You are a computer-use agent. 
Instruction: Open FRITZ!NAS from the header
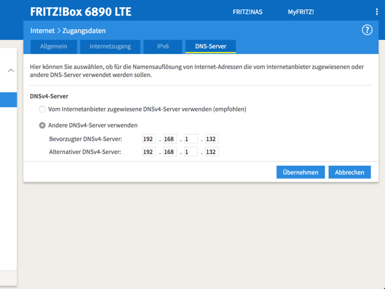(x=247, y=12)
